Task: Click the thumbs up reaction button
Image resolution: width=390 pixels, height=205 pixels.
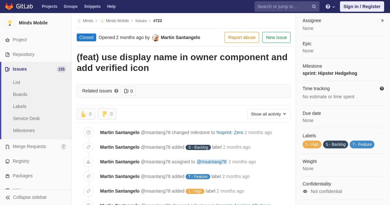Action: [x=86, y=114]
